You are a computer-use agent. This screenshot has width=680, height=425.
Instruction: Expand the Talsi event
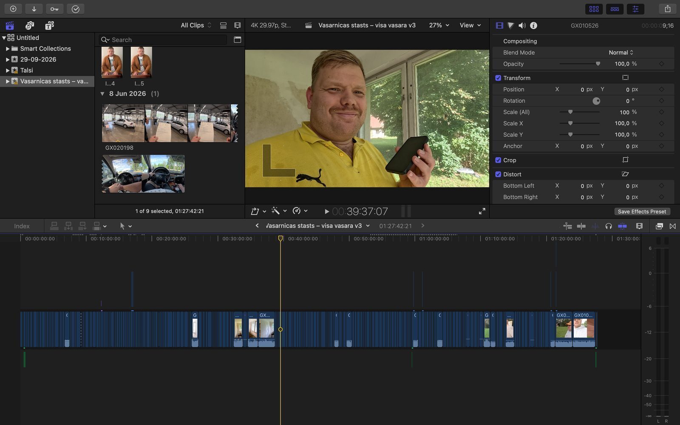8,71
